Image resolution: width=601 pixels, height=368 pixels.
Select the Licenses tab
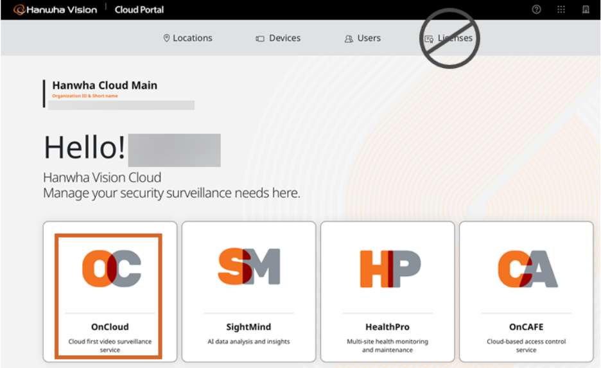pos(449,38)
